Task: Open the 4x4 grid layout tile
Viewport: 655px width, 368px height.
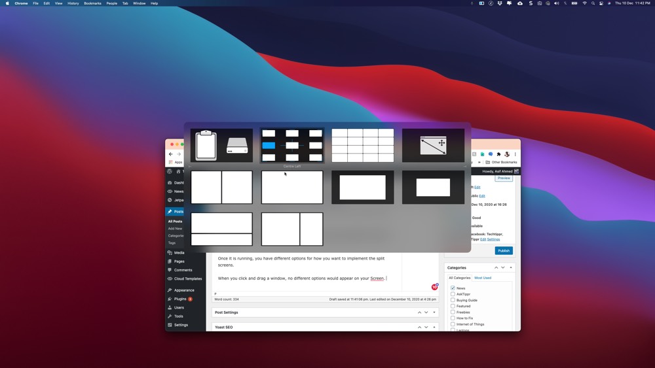Action: tap(363, 145)
